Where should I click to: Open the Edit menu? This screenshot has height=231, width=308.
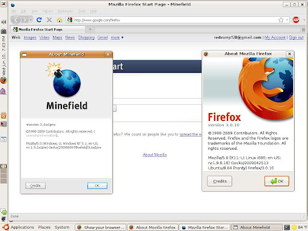coord(23,11)
